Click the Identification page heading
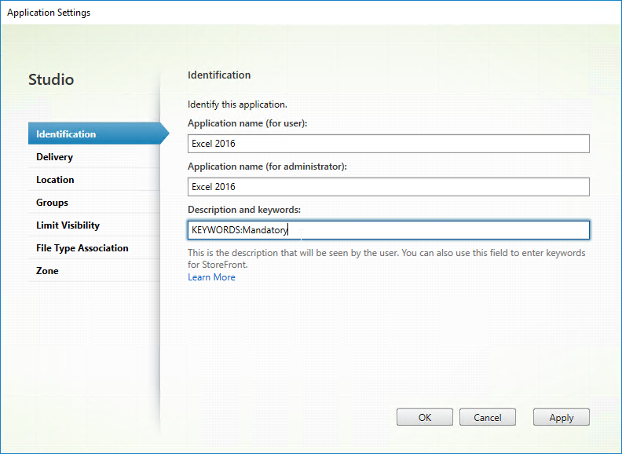 point(219,75)
